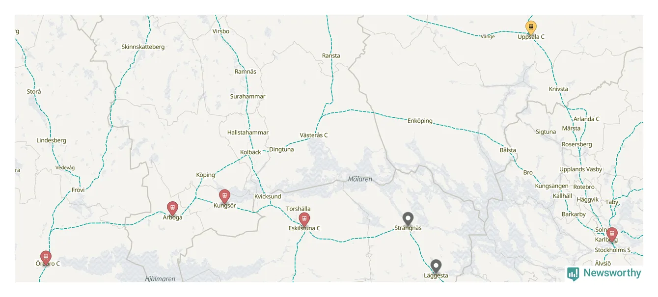This screenshot has height=297, width=658.
Task: Select the red train marker near Karlberg
Action: pyautogui.click(x=612, y=234)
